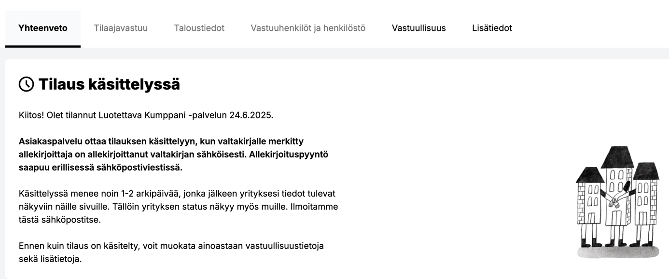
Task: Click the clock icon beside the heading
Action: pos(27,84)
